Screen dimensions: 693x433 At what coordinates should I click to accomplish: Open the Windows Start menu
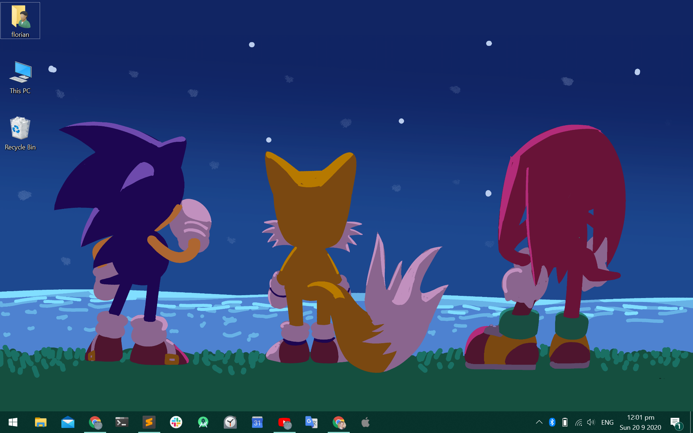click(13, 422)
